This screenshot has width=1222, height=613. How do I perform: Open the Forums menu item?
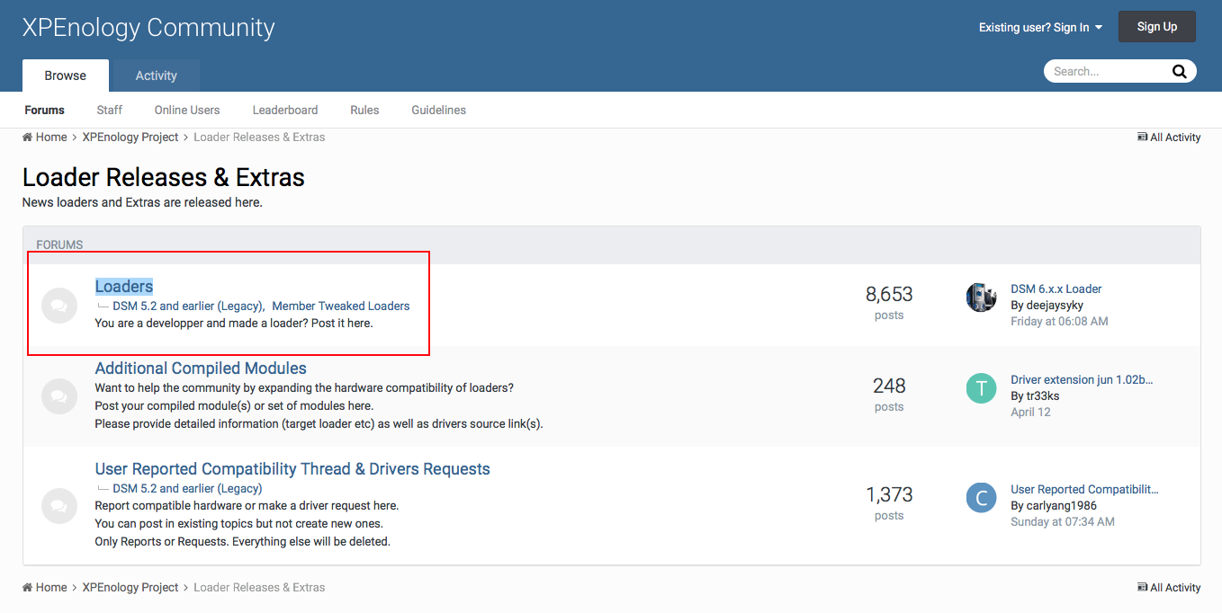tap(45, 110)
